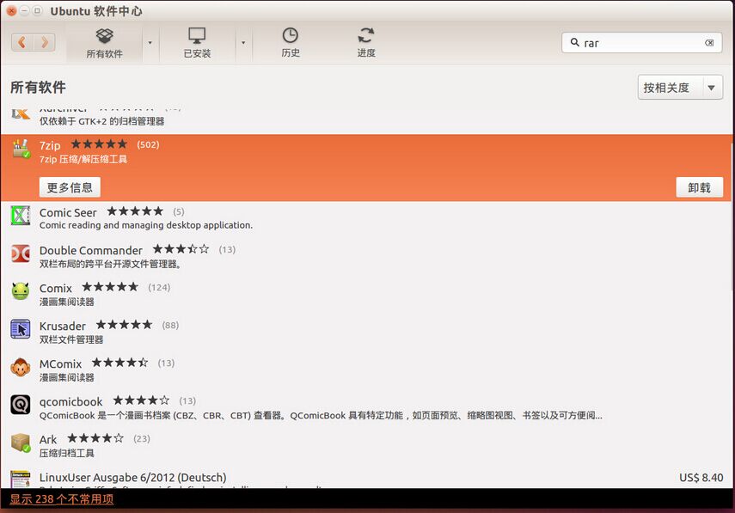Click the 所有软件 page heading
The image size is (735, 513).
(x=38, y=88)
